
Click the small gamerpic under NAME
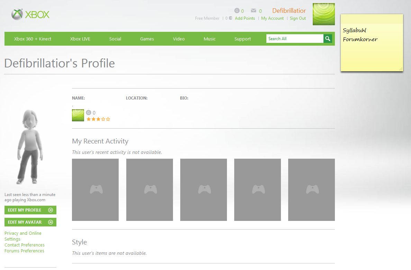78,115
